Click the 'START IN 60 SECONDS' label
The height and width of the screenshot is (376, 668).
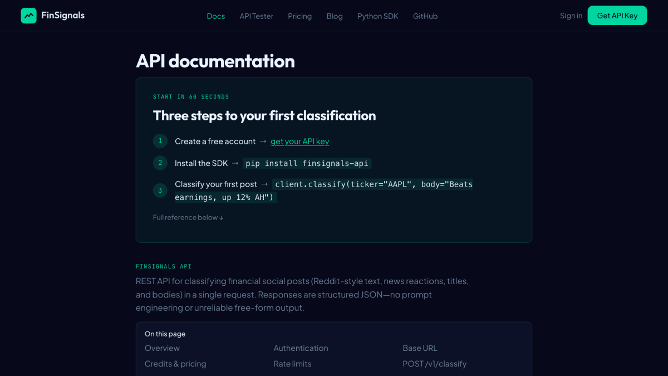(x=191, y=97)
